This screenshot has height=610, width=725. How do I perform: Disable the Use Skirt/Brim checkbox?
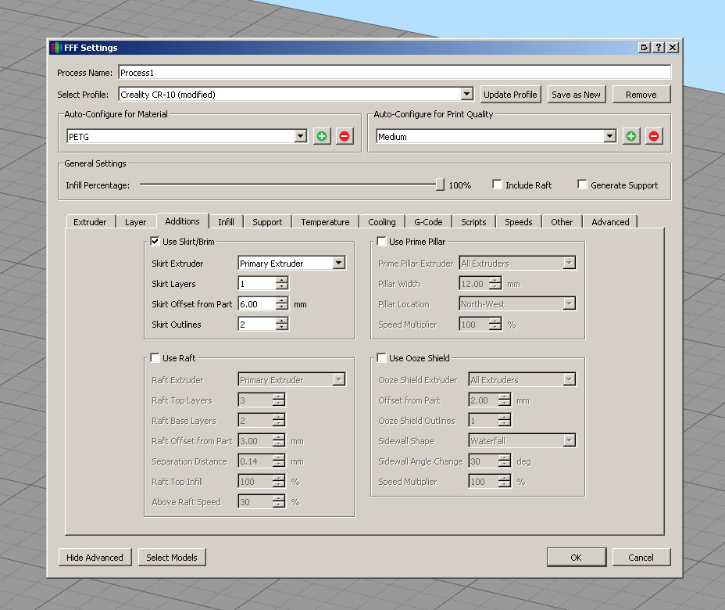155,242
